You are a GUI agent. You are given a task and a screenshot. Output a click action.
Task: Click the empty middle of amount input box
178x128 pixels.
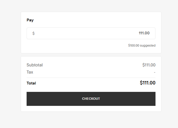[86, 33]
